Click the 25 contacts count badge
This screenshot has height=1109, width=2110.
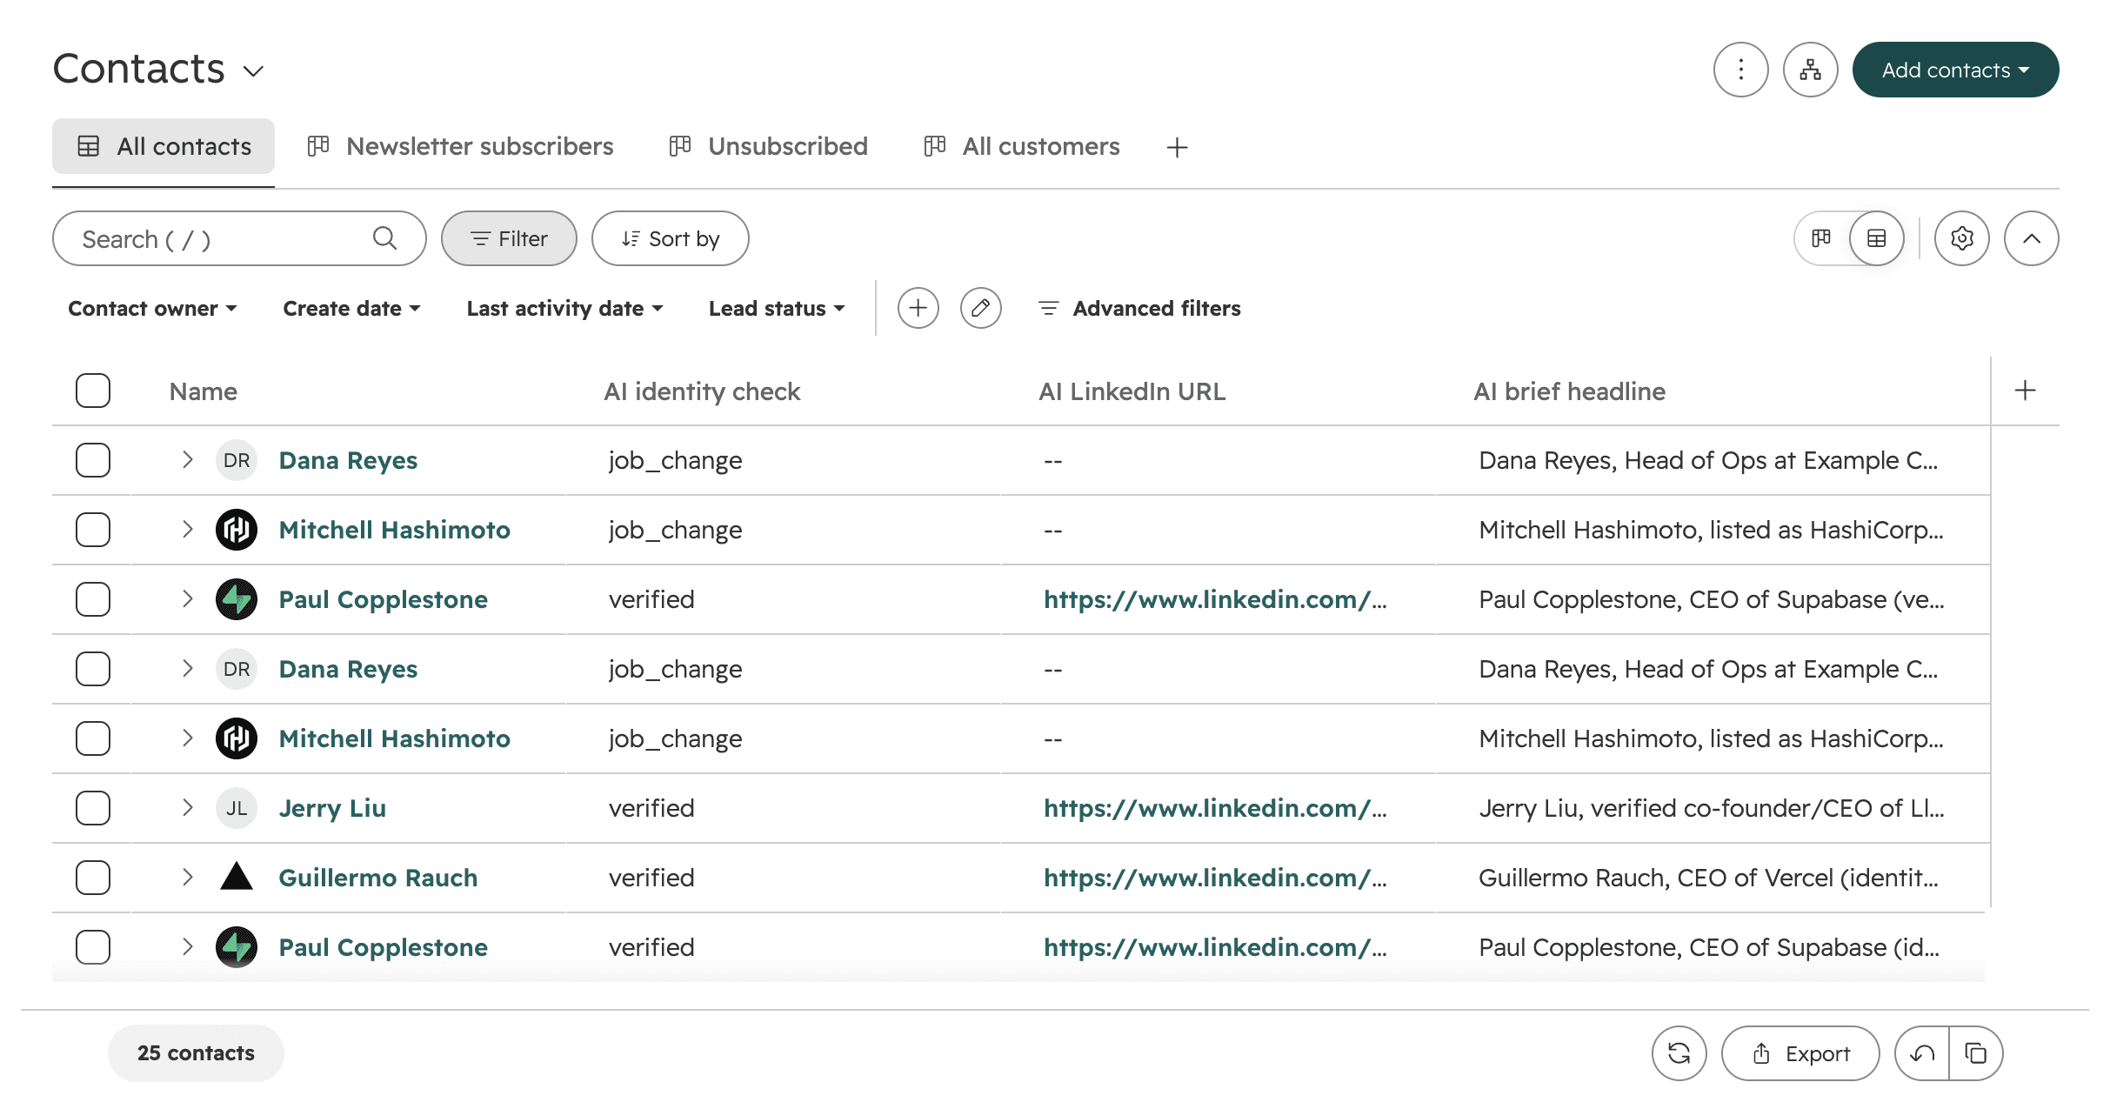click(196, 1053)
